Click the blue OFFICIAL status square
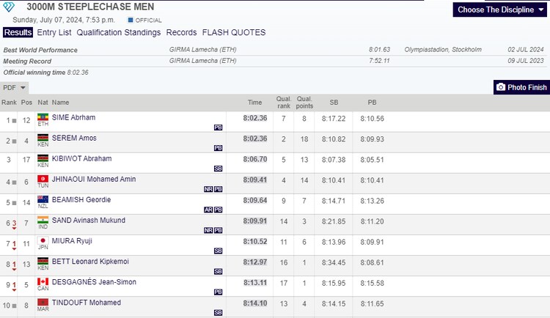This screenshot has height=318, width=550. click(x=131, y=19)
